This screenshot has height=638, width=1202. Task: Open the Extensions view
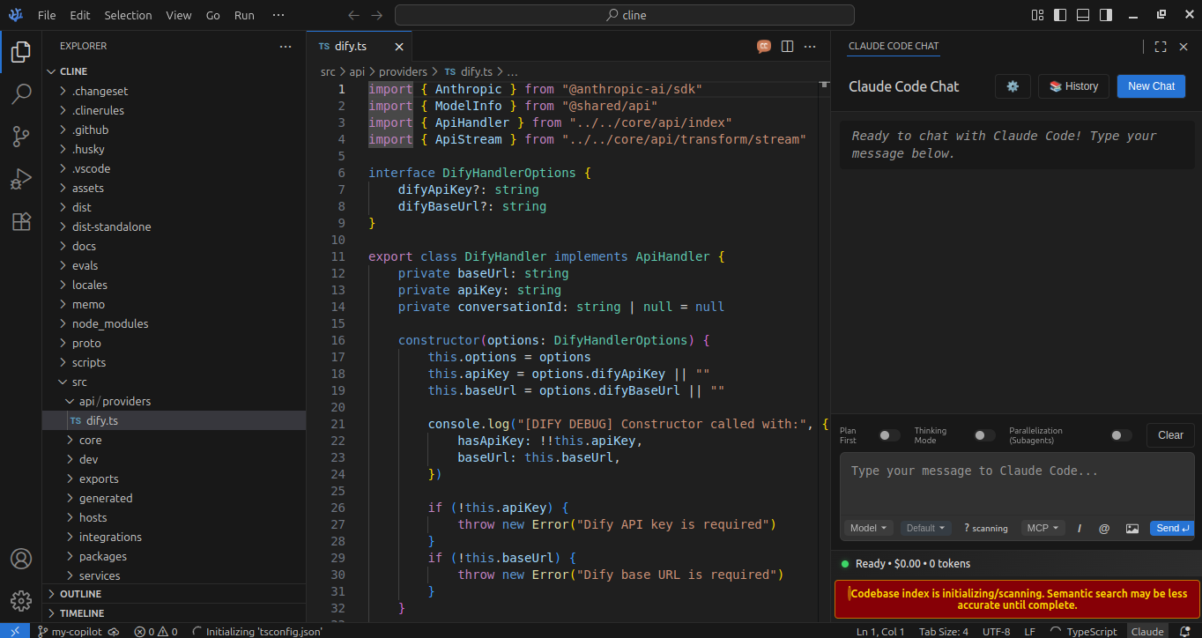(x=21, y=222)
